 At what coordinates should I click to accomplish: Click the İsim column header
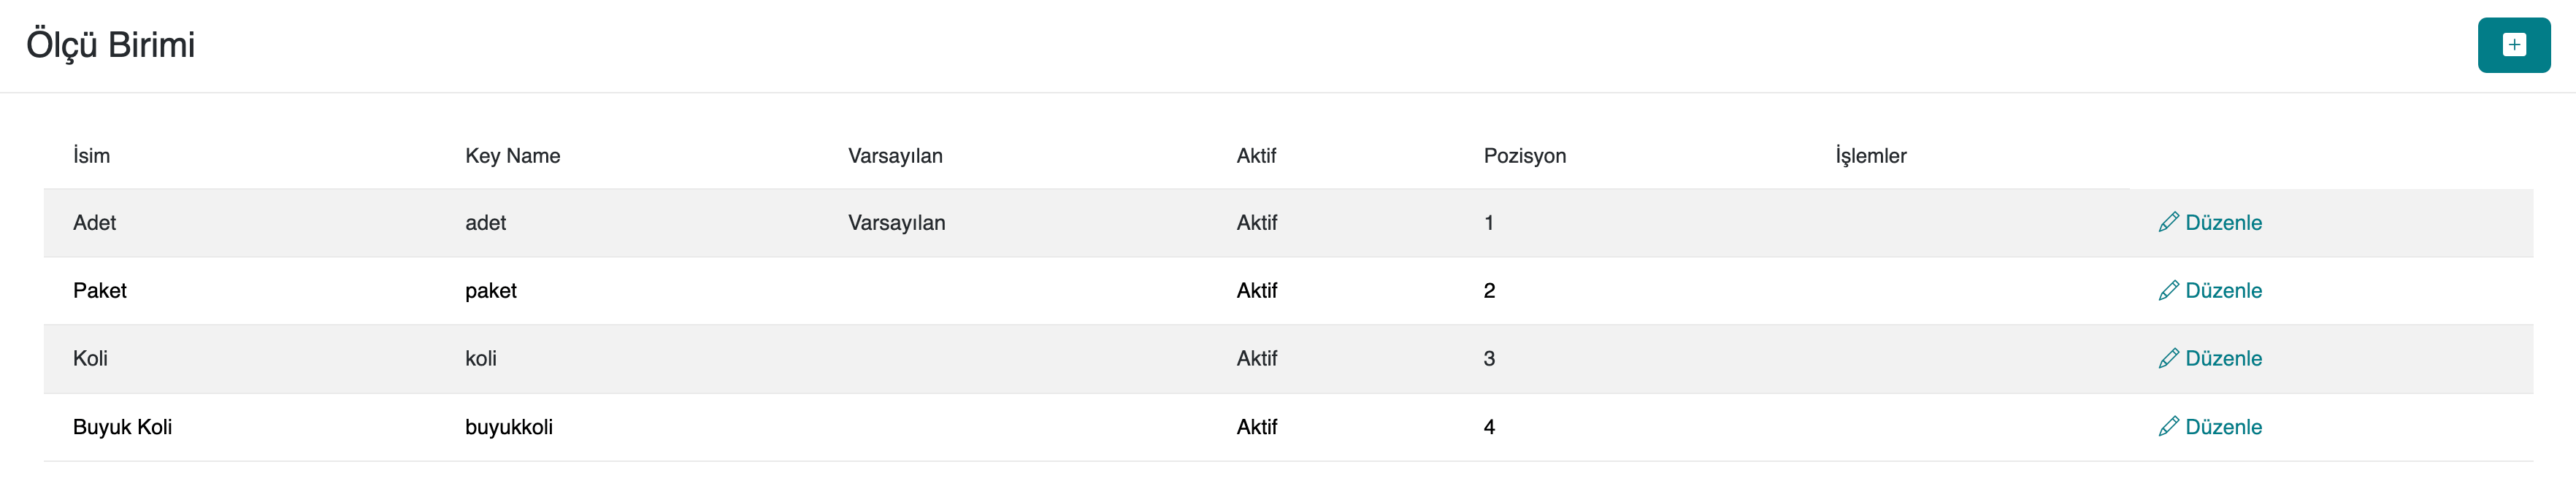(91, 156)
